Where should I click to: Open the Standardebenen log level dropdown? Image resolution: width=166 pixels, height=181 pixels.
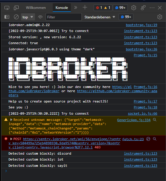[x=100, y=17]
